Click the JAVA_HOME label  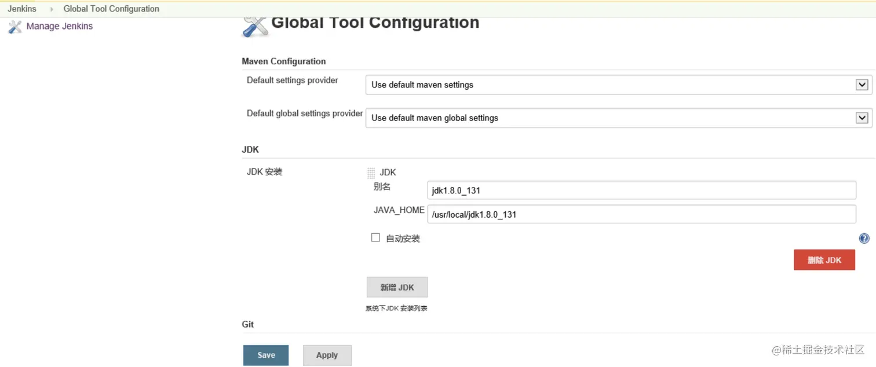(x=399, y=210)
